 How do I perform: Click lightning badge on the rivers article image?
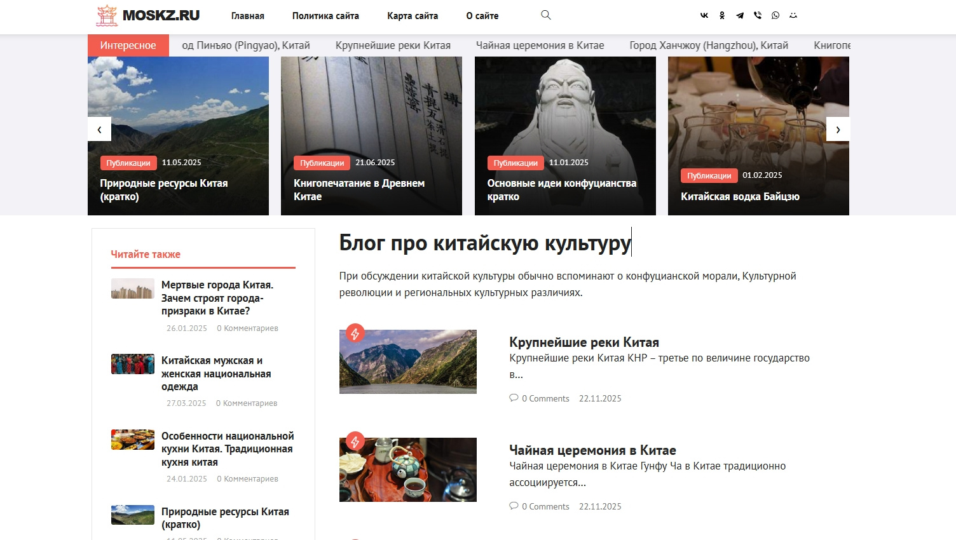355,333
